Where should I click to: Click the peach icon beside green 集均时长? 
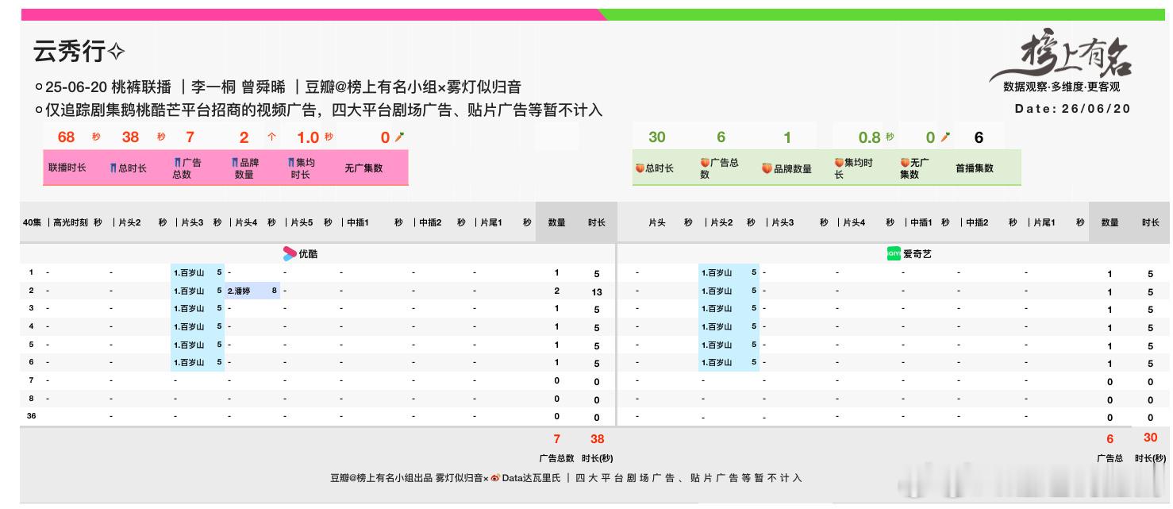pos(839,162)
